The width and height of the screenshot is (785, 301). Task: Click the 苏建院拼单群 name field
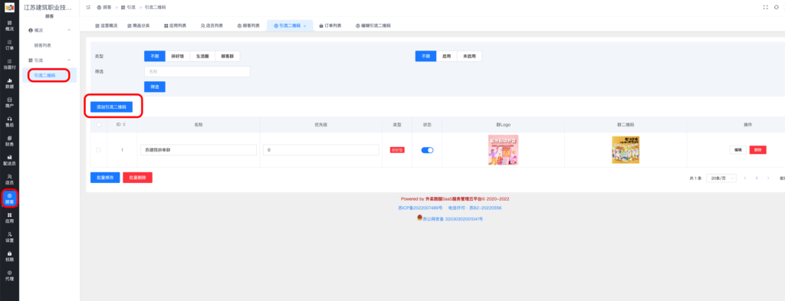coord(199,150)
